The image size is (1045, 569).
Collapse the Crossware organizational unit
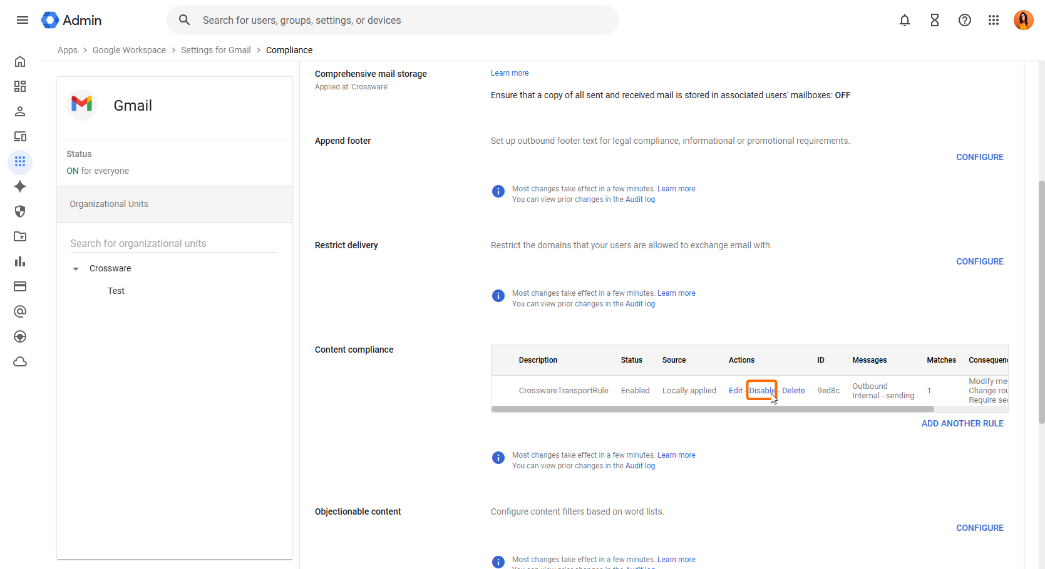tap(76, 269)
